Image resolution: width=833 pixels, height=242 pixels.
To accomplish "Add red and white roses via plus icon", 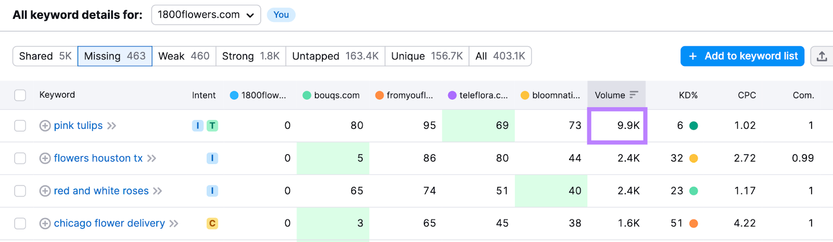I will [45, 191].
